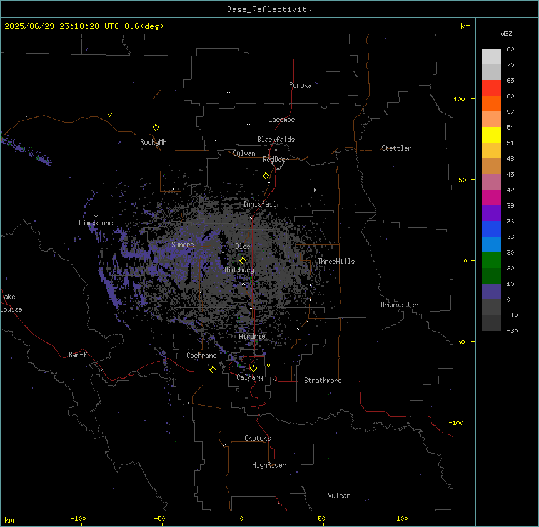Select the Innisfail label

(259, 204)
